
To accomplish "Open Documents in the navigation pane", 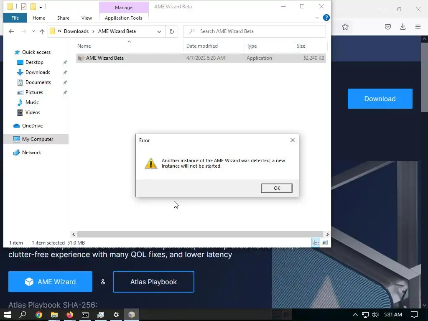I will click(x=38, y=82).
